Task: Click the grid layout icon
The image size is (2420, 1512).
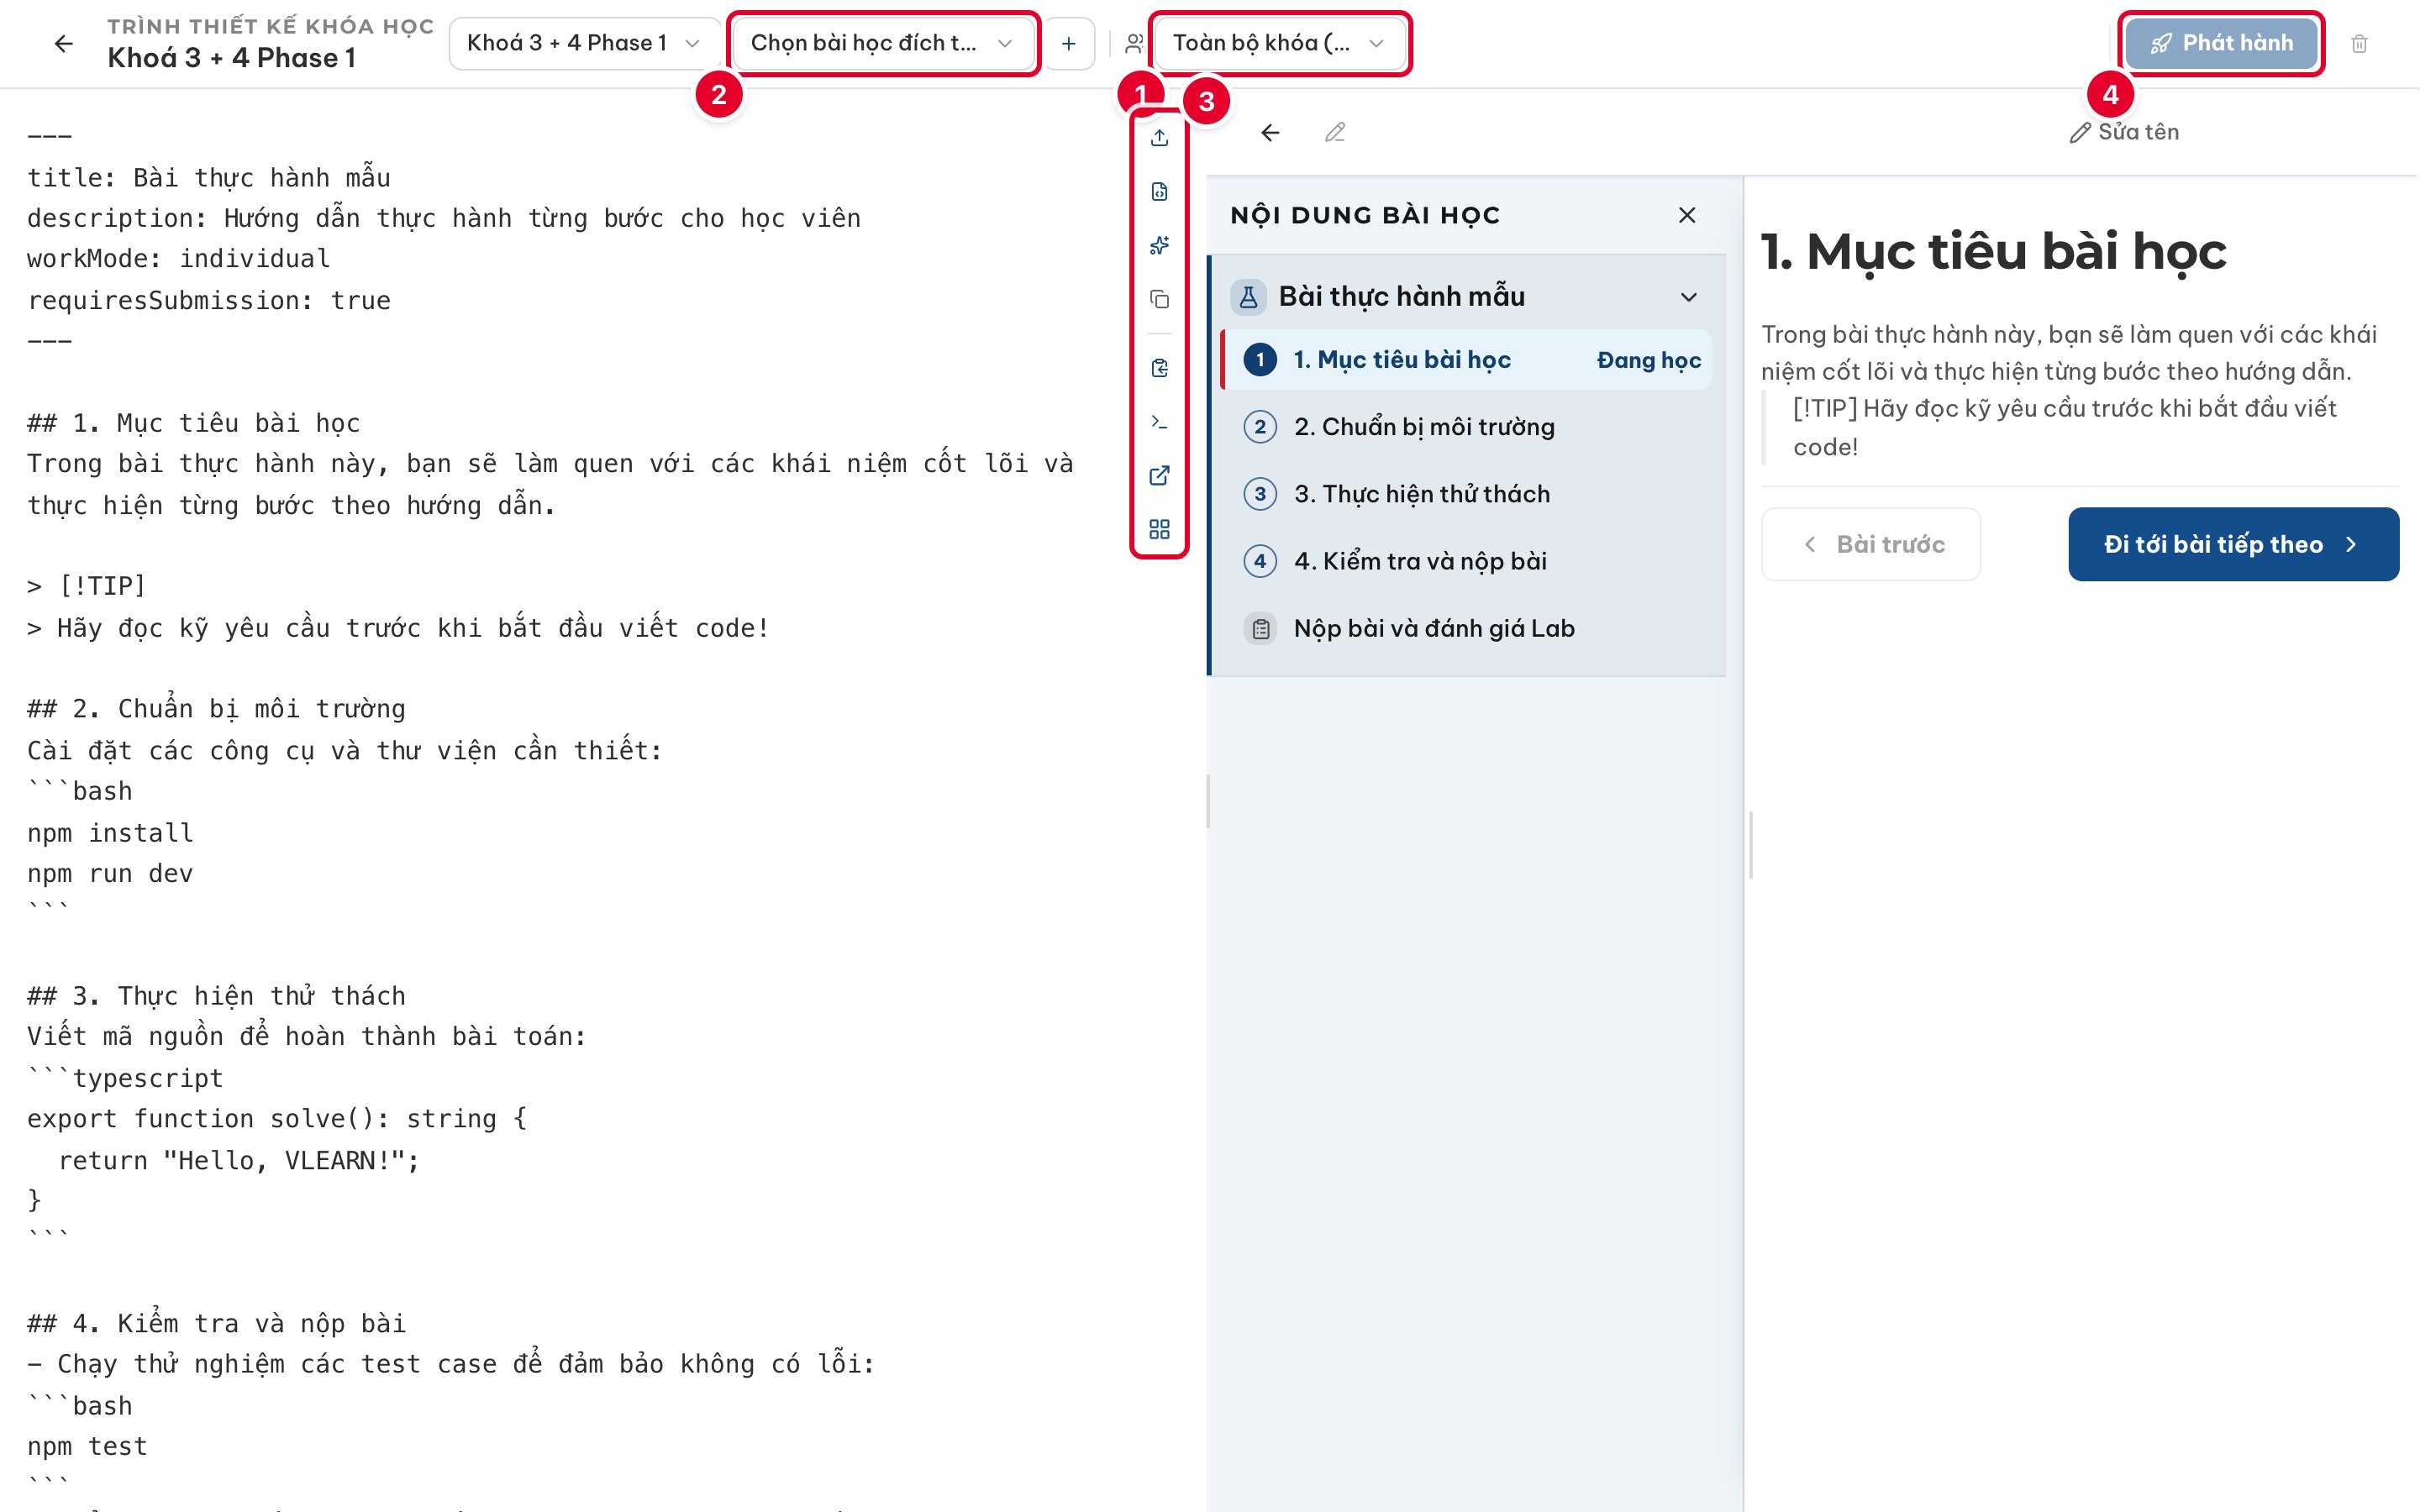Action: (x=1159, y=529)
